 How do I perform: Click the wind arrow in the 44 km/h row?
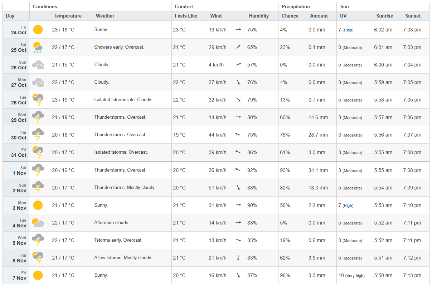[x=238, y=135]
